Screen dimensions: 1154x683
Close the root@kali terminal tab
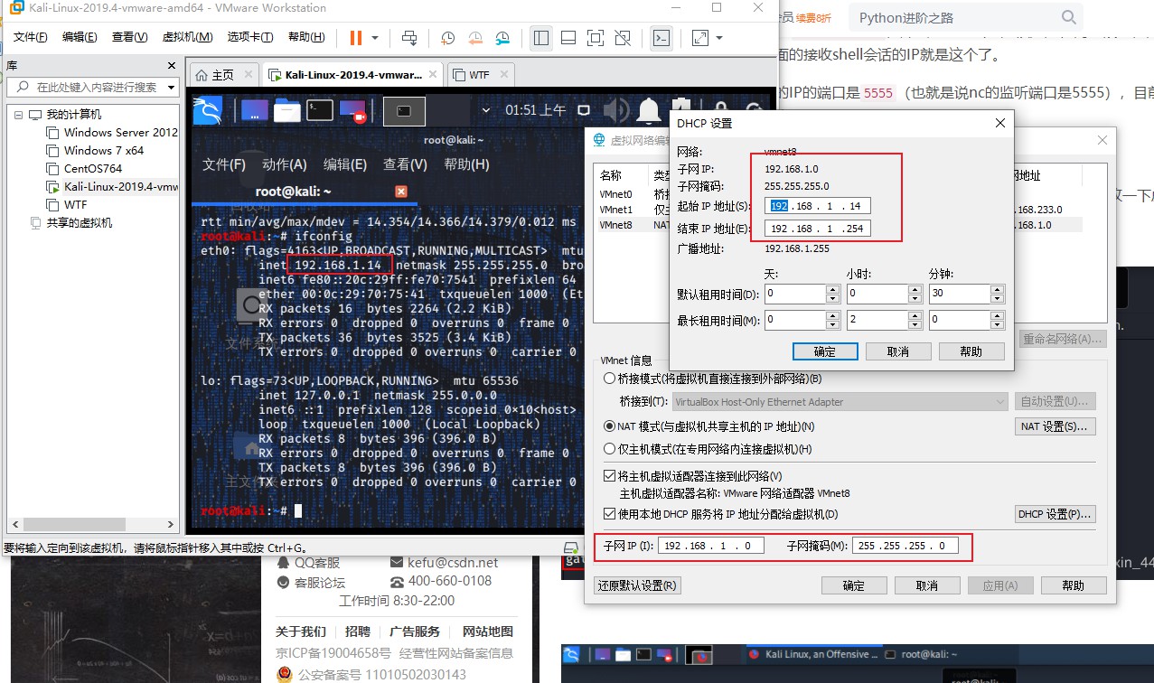point(402,192)
